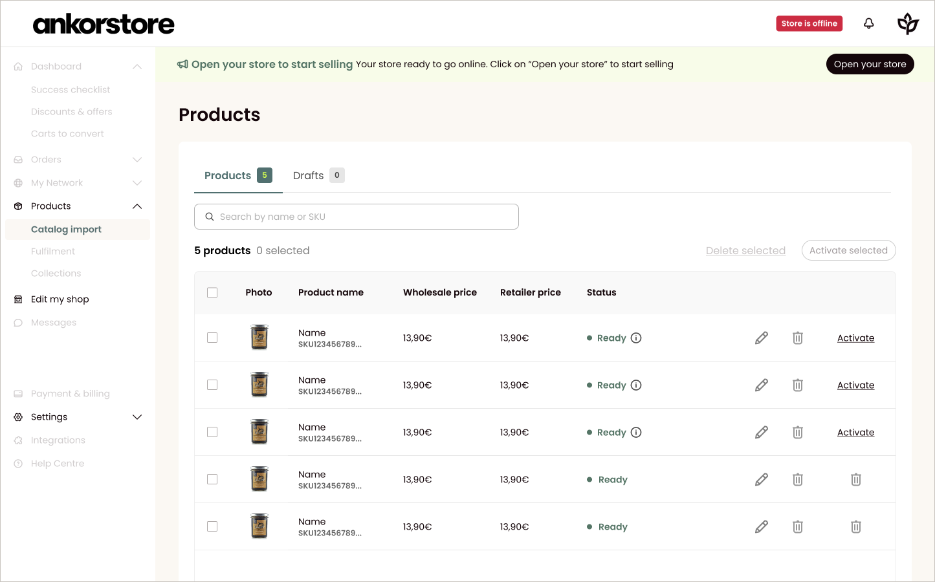Edit the first product with the pencil icon
Viewport: 935px width, 582px height.
click(x=762, y=338)
